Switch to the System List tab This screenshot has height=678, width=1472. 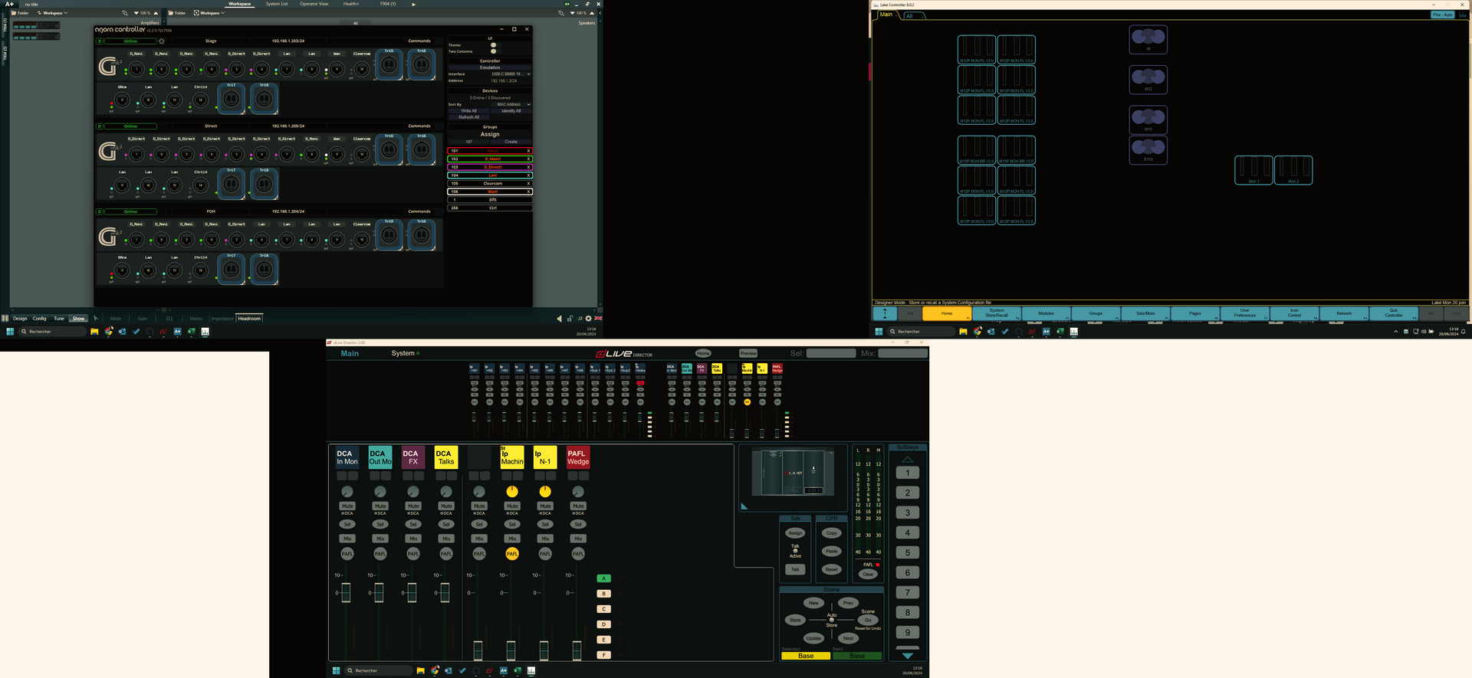tap(277, 4)
